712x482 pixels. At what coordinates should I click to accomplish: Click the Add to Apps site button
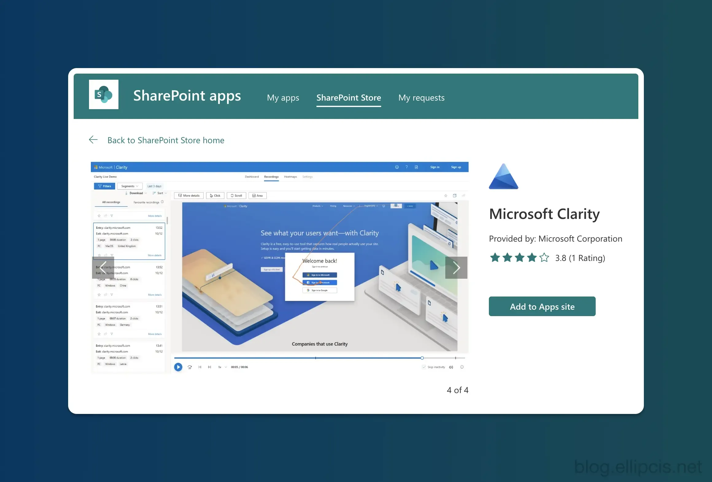542,306
